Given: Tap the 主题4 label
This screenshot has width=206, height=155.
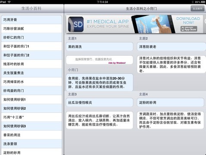Looking at the screenshot, I should click(143, 94).
